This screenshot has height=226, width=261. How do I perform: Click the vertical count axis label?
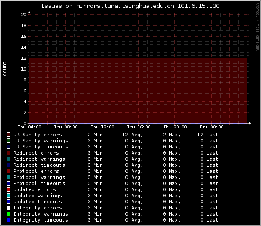click(x=4, y=69)
